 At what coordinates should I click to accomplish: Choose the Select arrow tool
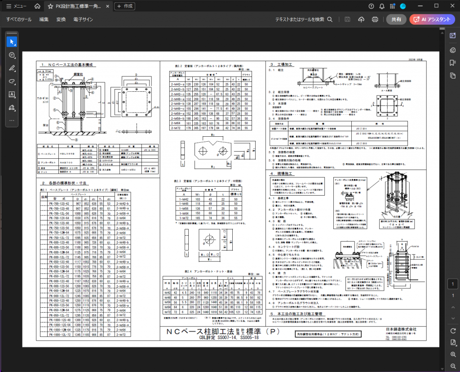coord(12,42)
